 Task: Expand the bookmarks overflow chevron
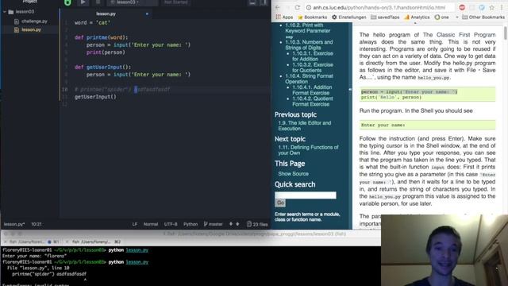457,17
